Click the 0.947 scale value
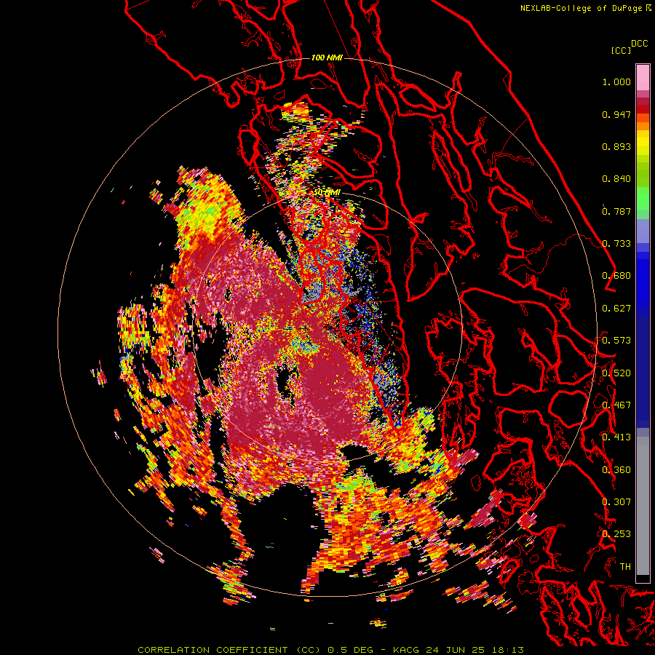 point(616,114)
